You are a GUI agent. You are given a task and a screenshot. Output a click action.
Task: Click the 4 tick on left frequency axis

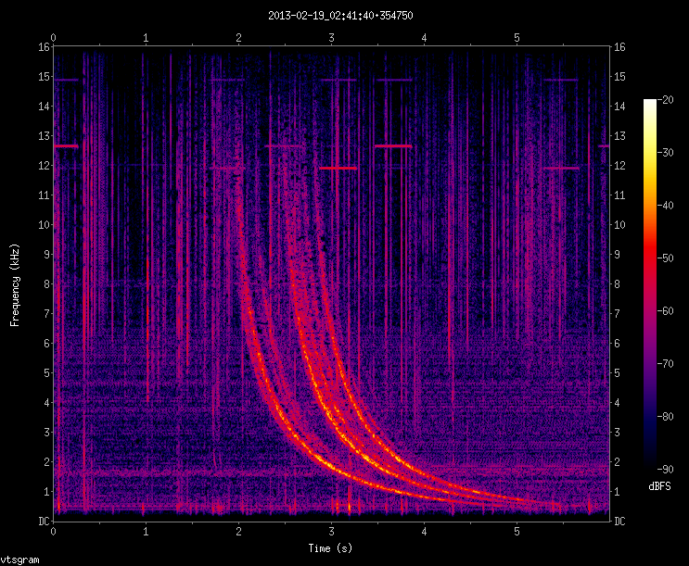(45, 402)
